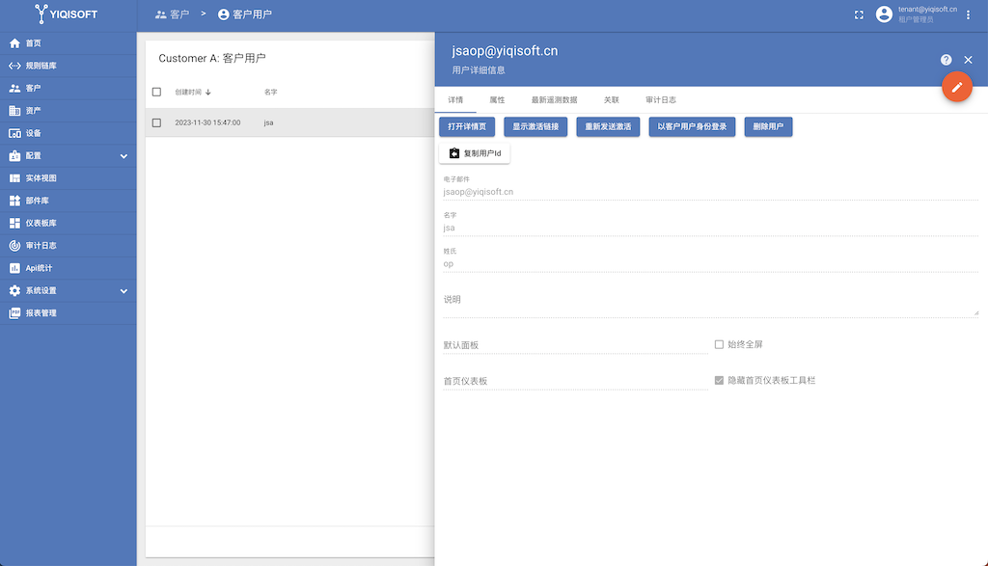
Task: Sort by 创建时间 column arrow
Action: pos(208,93)
